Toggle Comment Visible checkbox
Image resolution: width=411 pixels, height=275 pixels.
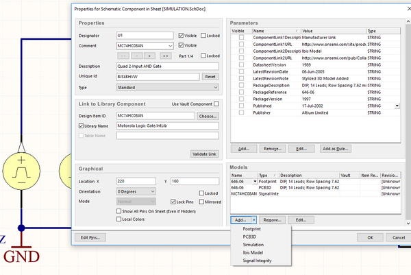point(181,45)
